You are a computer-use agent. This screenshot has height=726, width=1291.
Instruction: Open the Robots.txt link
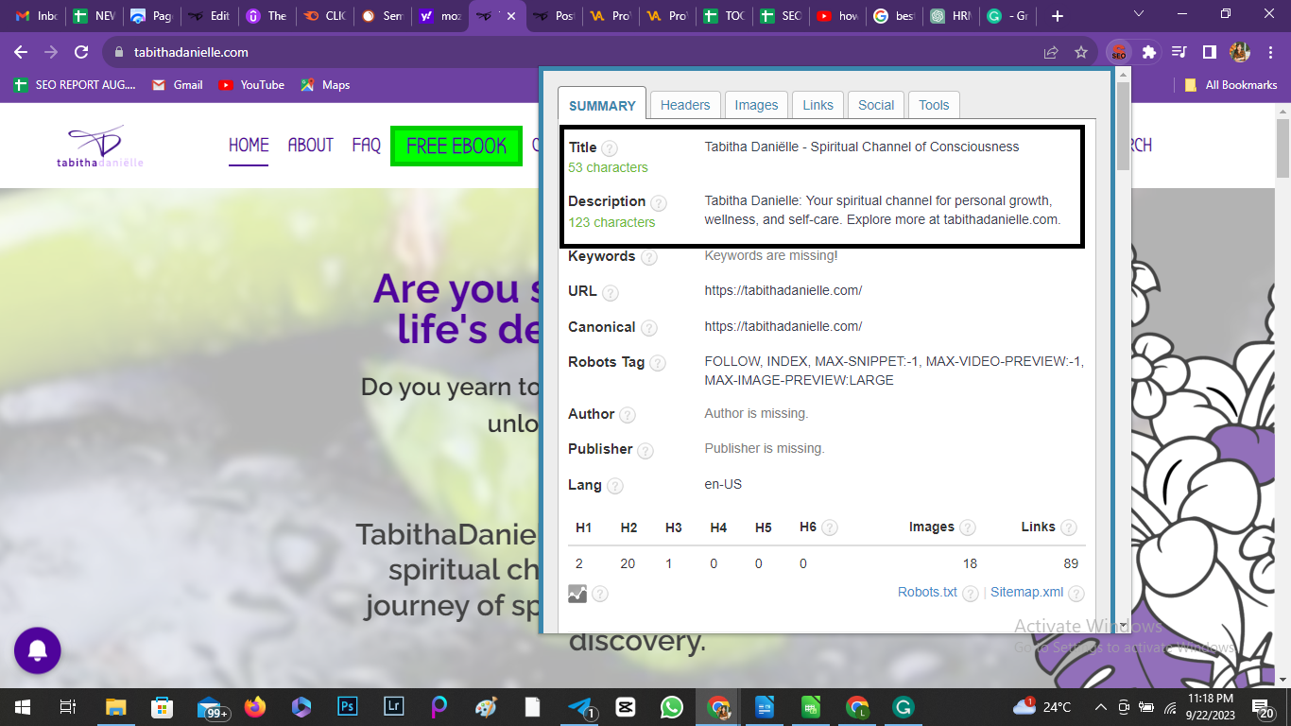[x=927, y=593]
